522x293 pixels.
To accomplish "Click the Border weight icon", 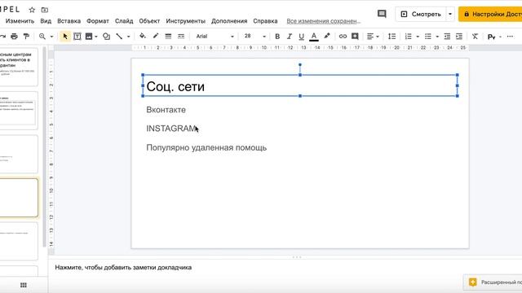I will point(168,36).
